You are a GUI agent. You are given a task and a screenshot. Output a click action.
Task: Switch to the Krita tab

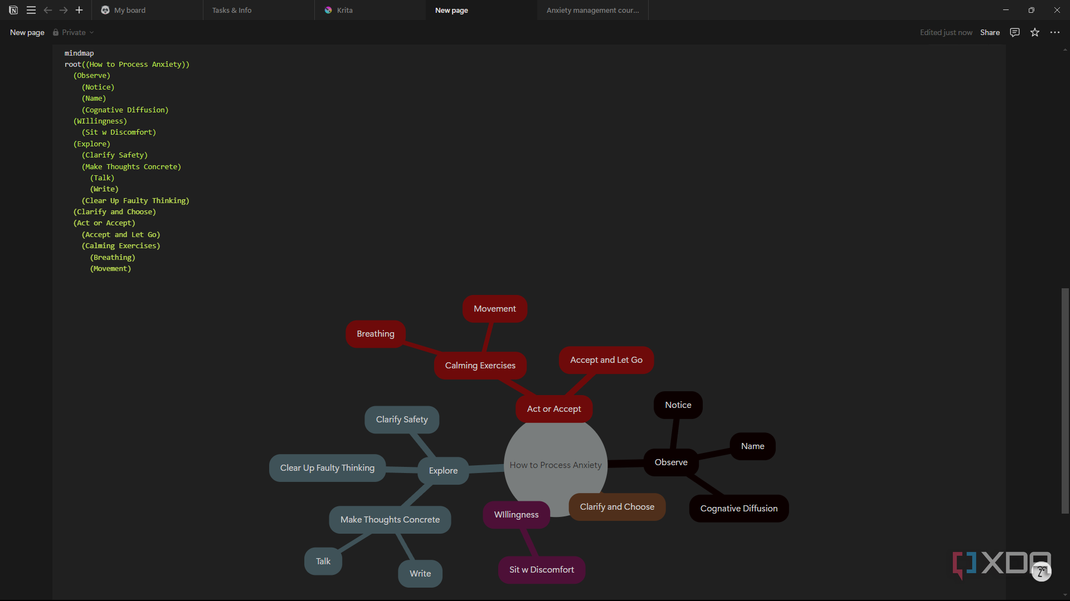(x=371, y=10)
